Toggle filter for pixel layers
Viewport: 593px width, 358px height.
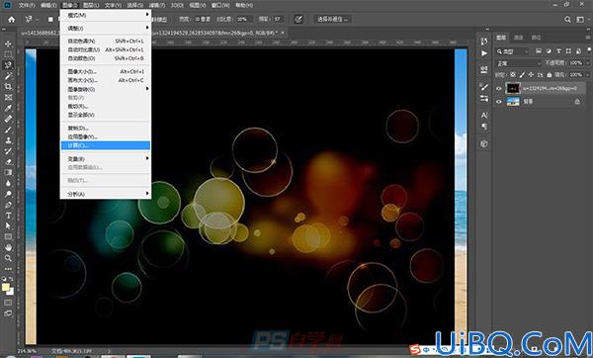tap(539, 51)
